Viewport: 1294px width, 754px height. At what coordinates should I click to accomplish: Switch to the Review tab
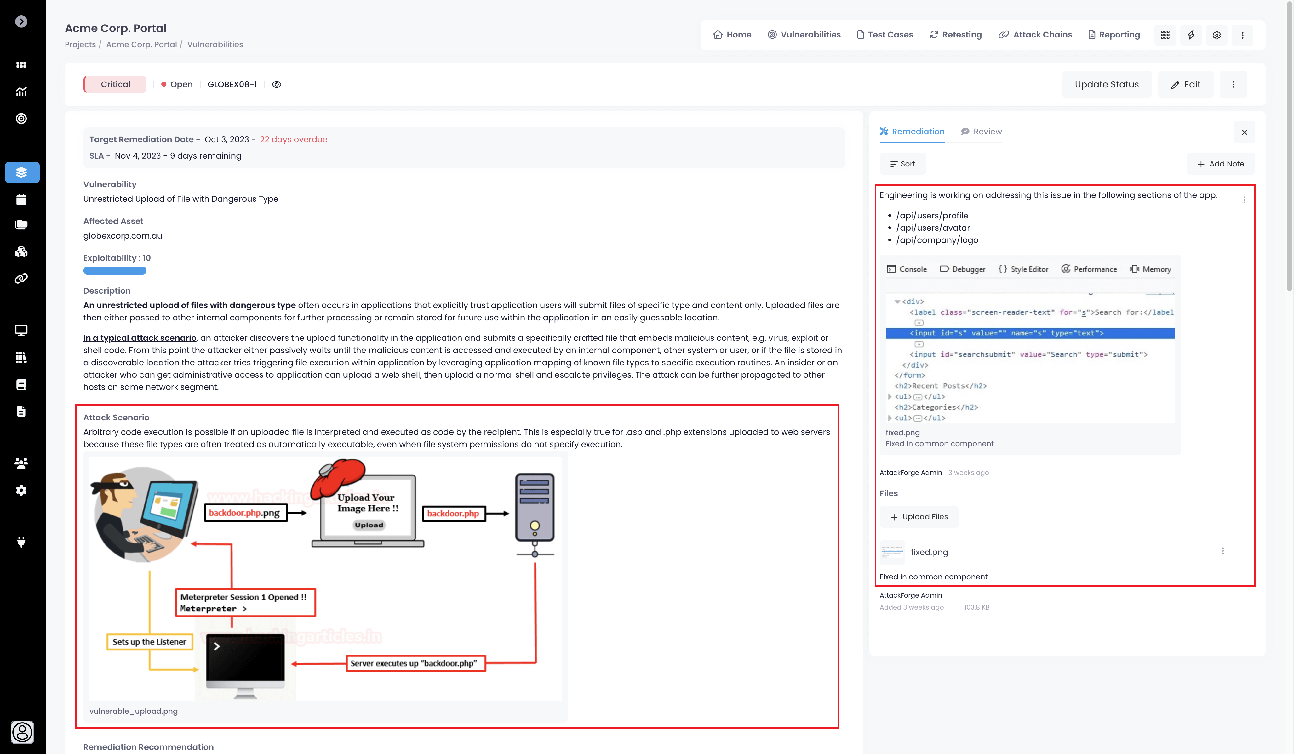click(981, 132)
